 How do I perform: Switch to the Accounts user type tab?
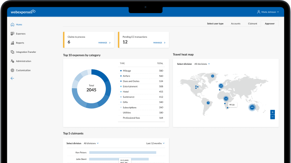pos(236,24)
